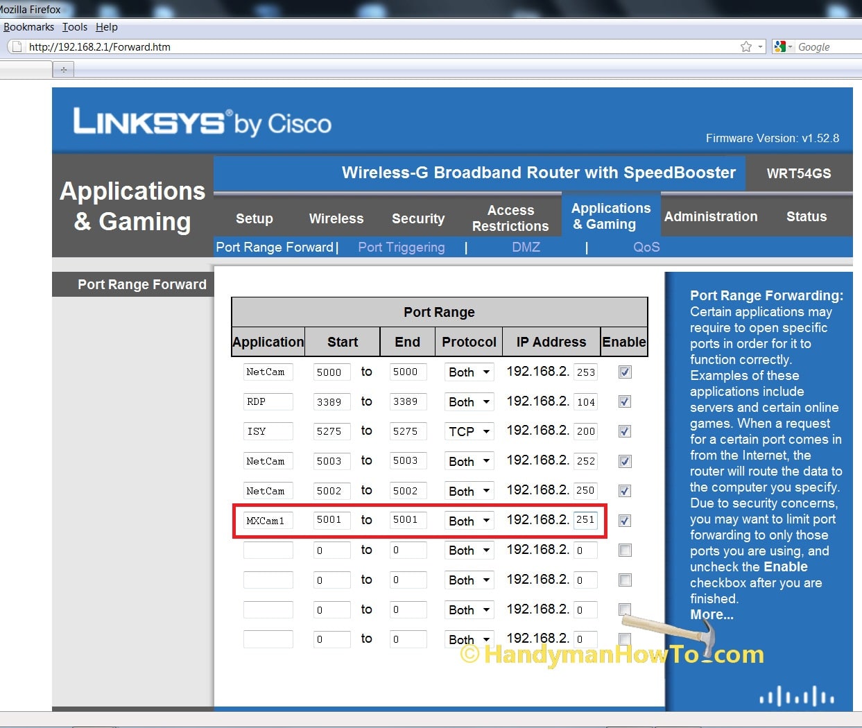Open the Status tab

(807, 216)
